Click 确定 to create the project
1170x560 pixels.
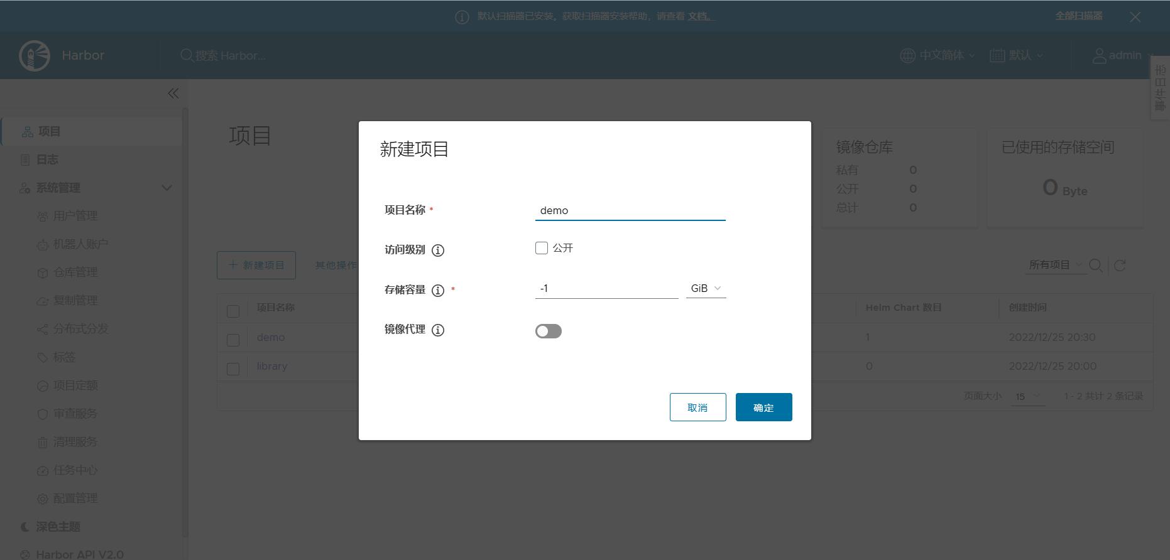pyautogui.click(x=763, y=407)
